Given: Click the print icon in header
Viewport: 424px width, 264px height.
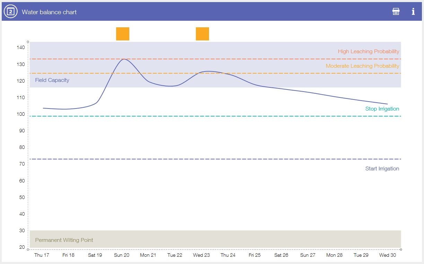Looking at the screenshot, I should (396, 11).
